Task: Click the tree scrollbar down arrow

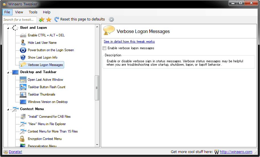Action: [97, 145]
